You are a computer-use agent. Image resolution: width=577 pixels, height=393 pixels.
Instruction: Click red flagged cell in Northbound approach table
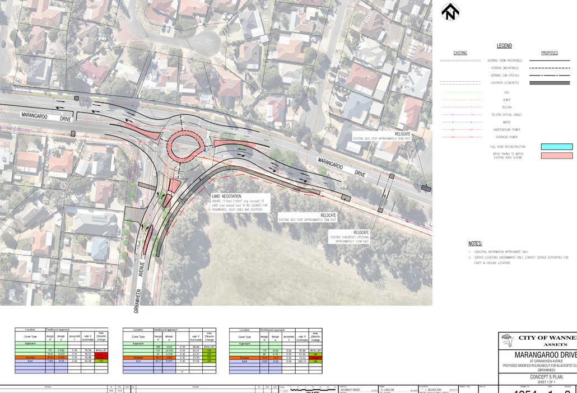[315, 357]
